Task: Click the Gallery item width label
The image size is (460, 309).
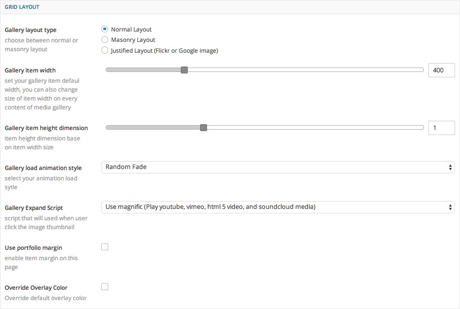Action: [30, 70]
